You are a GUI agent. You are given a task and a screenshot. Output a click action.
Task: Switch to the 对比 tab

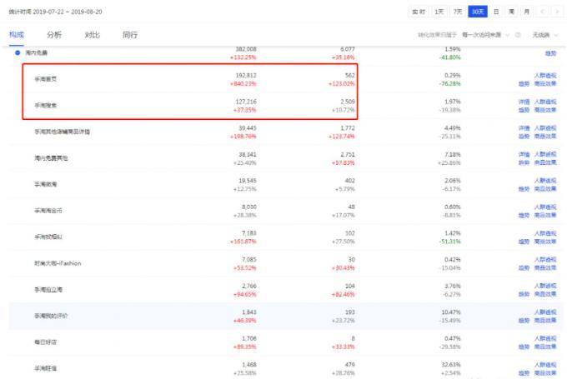pyautogui.click(x=92, y=35)
